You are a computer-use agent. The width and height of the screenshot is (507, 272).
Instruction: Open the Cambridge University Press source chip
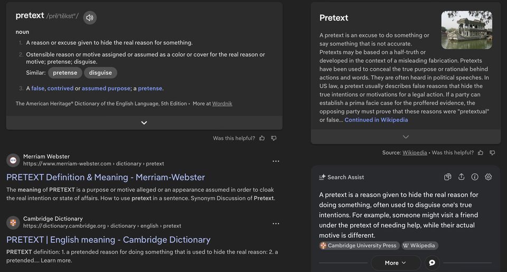(359, 246)
